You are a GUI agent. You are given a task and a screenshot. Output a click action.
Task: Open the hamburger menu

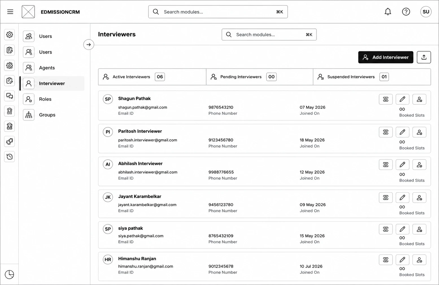(10, 12)
